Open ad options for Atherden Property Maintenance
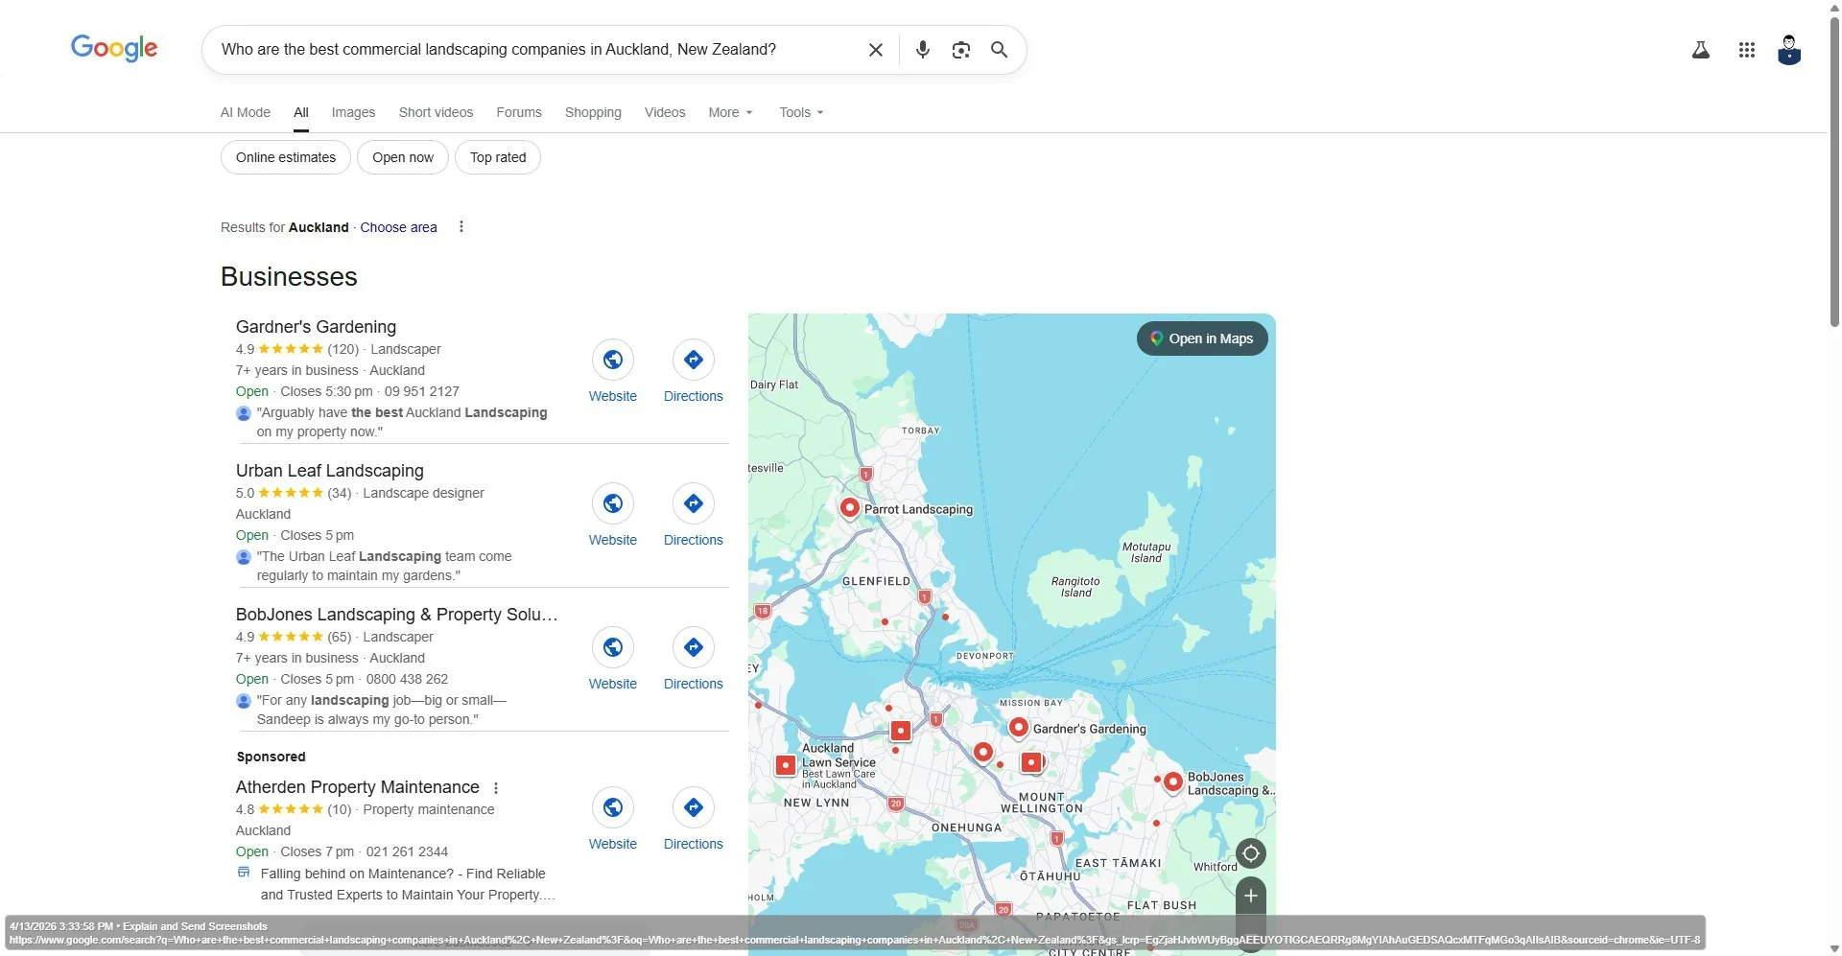The image size is (1842, 956). point(496,788)
